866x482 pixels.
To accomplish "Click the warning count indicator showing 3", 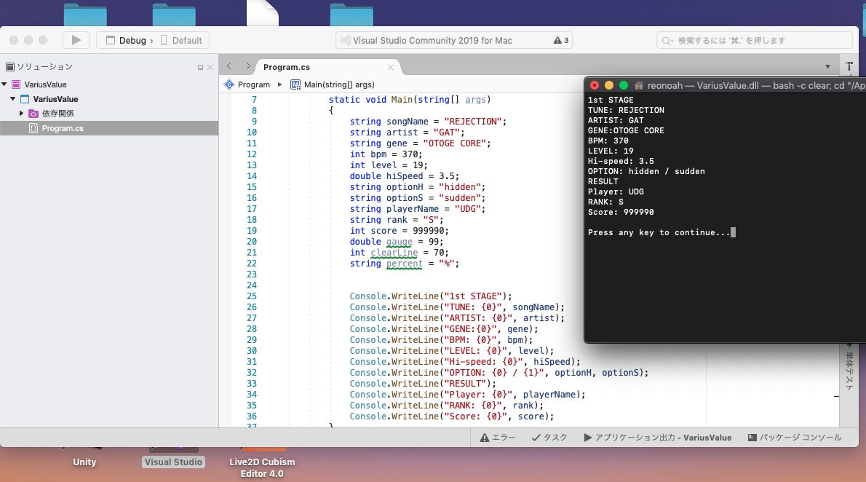I will click(x=560, y=40).
